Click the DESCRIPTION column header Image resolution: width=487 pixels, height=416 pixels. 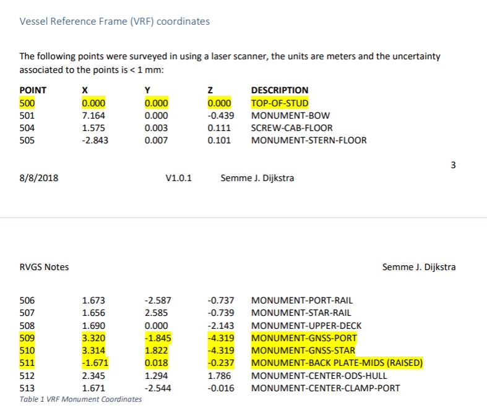click(280, 90)
